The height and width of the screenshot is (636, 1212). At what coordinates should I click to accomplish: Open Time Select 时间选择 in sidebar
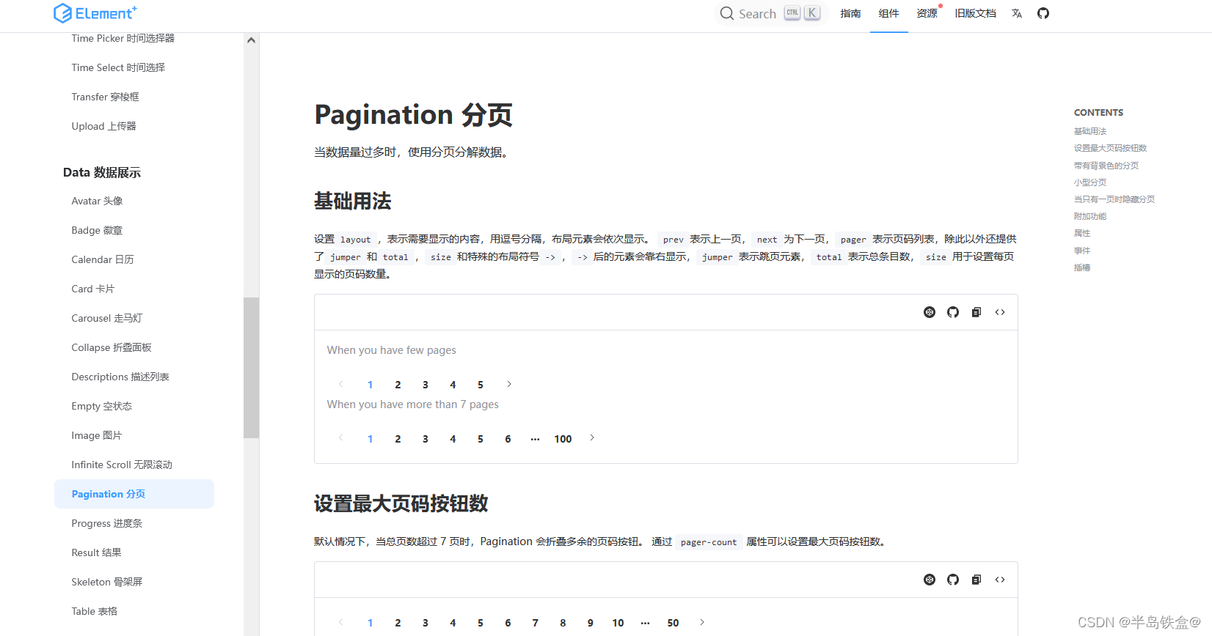118,67
